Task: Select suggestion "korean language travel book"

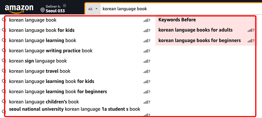Action: (40, 71)
